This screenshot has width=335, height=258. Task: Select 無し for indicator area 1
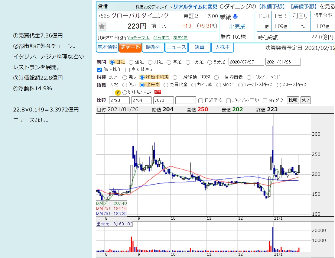pyautogui.click(x=125, y=77)
